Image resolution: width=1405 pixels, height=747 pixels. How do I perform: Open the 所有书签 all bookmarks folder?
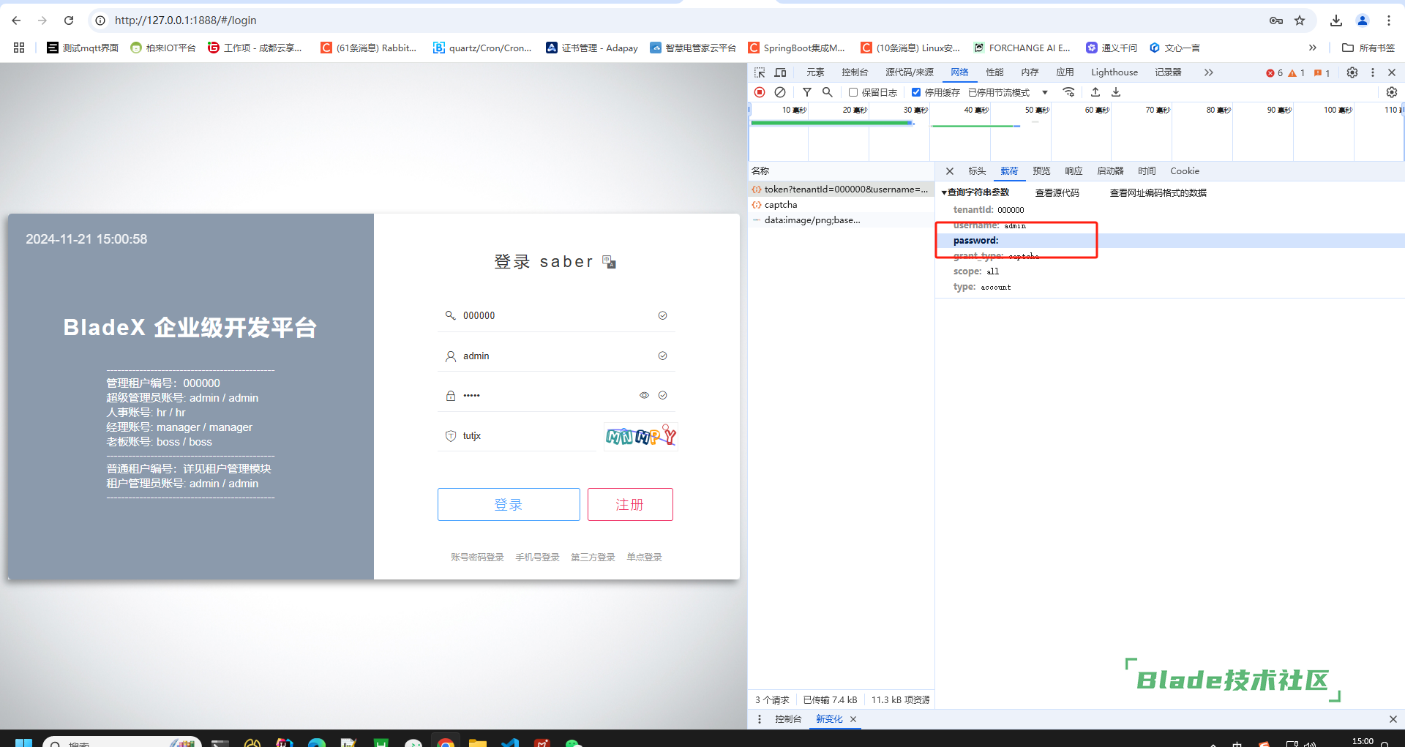(1368, 48)
